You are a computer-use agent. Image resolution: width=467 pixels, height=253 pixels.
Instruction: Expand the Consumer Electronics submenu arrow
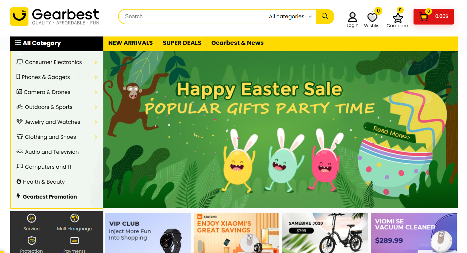[96, 62]
